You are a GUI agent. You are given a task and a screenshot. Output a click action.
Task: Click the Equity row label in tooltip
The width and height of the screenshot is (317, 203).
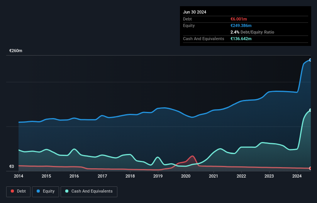[x=189, y=25]
